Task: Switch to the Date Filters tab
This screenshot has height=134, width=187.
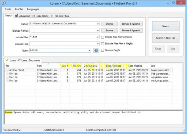Action: pyautogui.click(x=40, y=16)
